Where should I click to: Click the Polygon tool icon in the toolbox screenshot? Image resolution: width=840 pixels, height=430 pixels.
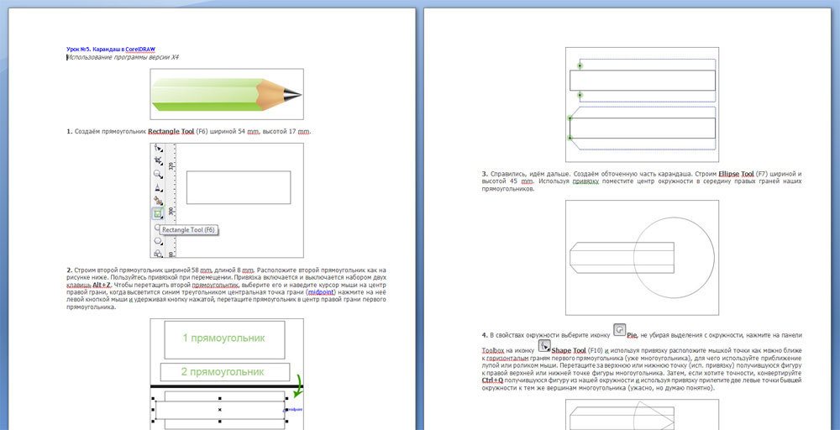tap(158, 241)
